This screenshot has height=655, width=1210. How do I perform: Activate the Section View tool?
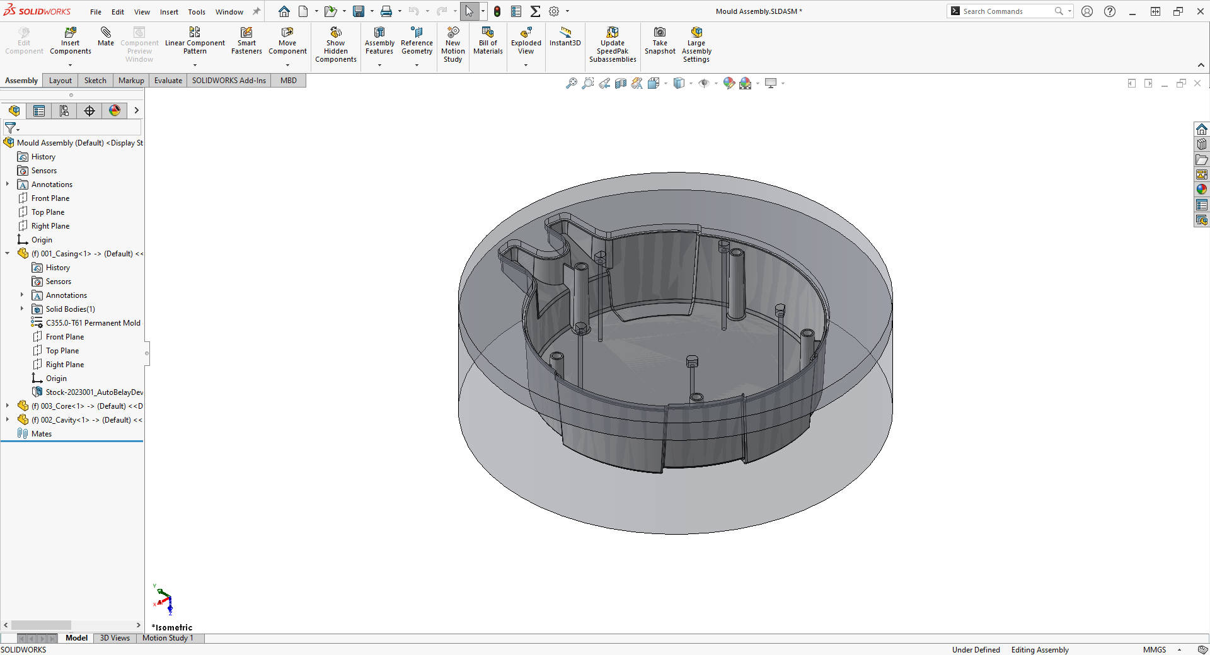click(x=620, y=83)
